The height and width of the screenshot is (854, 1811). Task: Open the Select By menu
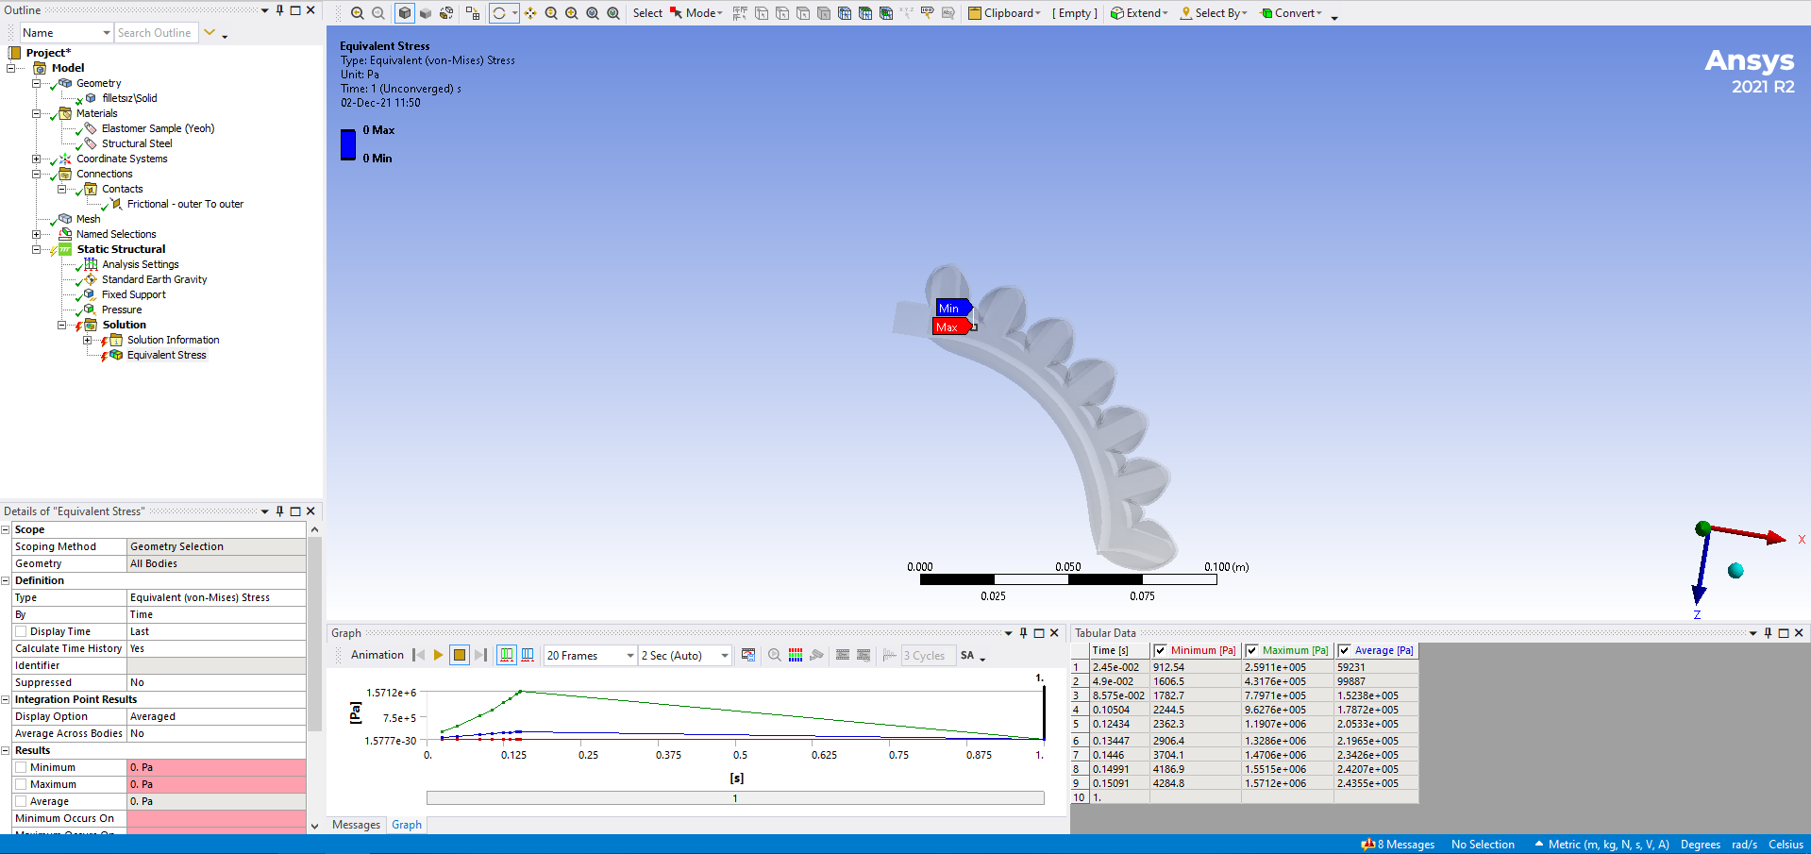(x=1214, y=13)
